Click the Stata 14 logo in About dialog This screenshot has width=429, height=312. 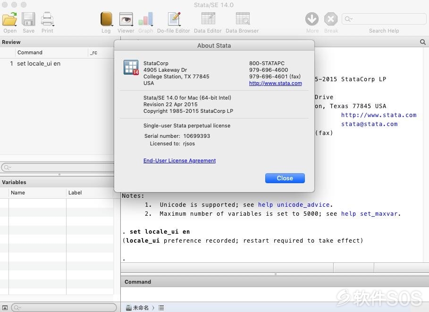(131, 67)
